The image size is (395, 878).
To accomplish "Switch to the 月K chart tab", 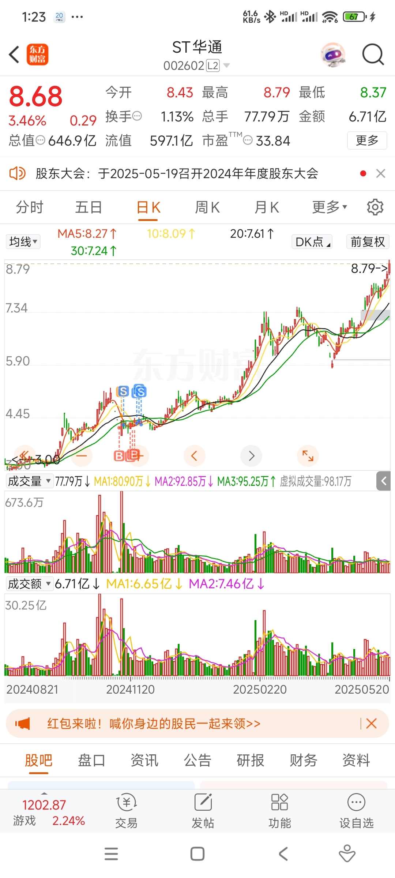I will click(267, 207).
